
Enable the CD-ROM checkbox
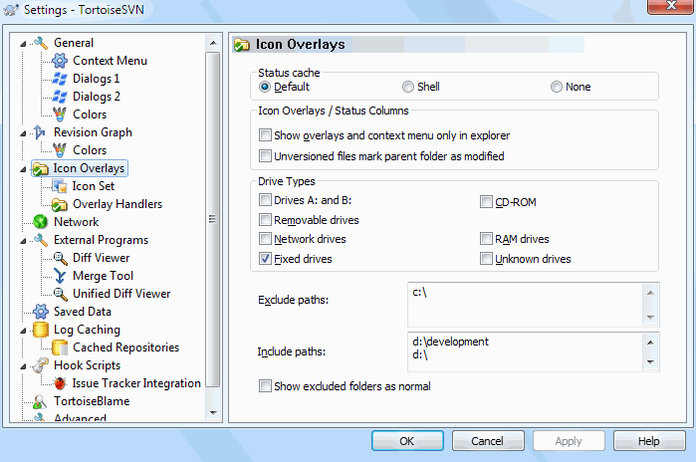(486, 202)
